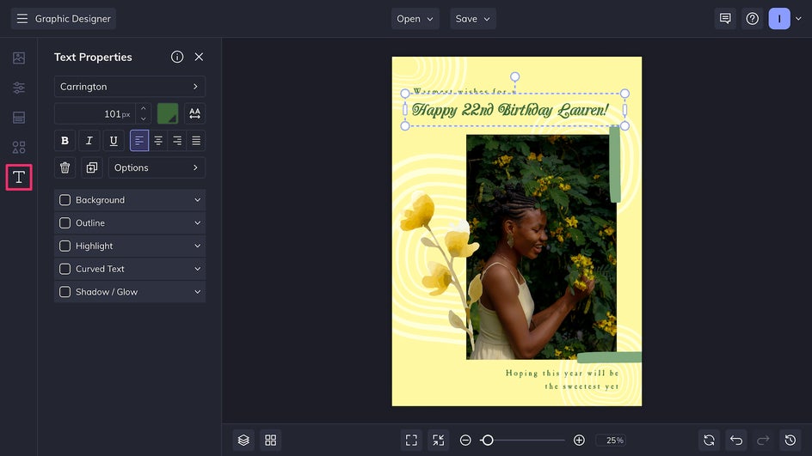
Task: Open the text Options submenu
Action: pos(157,167)
